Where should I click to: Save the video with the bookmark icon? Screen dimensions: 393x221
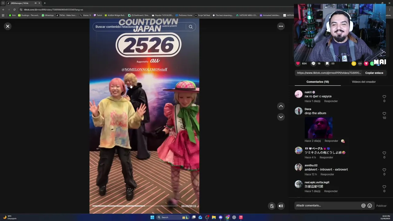(327, 64)
